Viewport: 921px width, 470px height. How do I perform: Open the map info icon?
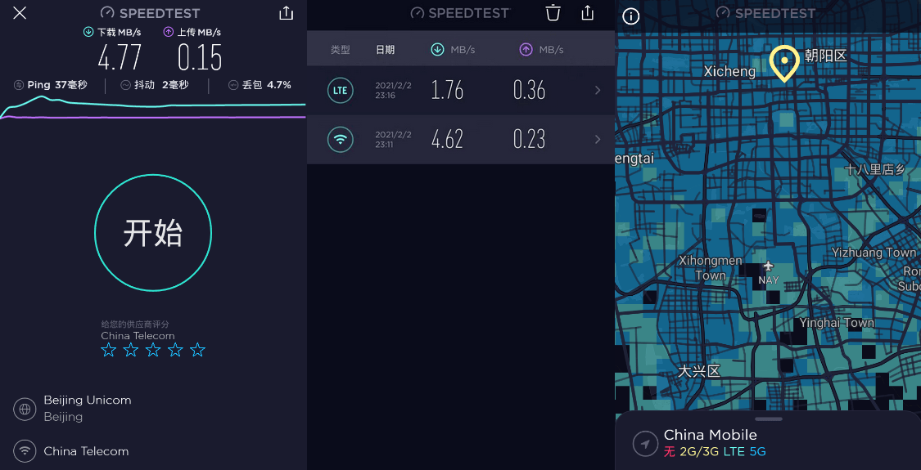coord(631,16)
